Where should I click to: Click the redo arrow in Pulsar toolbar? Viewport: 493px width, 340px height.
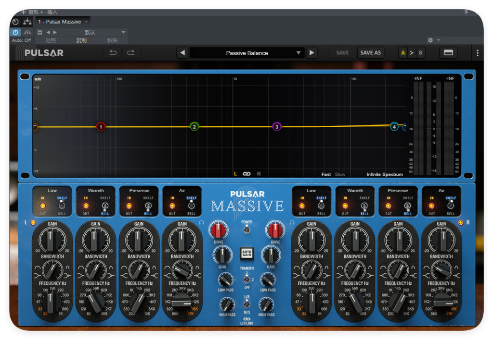[131, 53]
